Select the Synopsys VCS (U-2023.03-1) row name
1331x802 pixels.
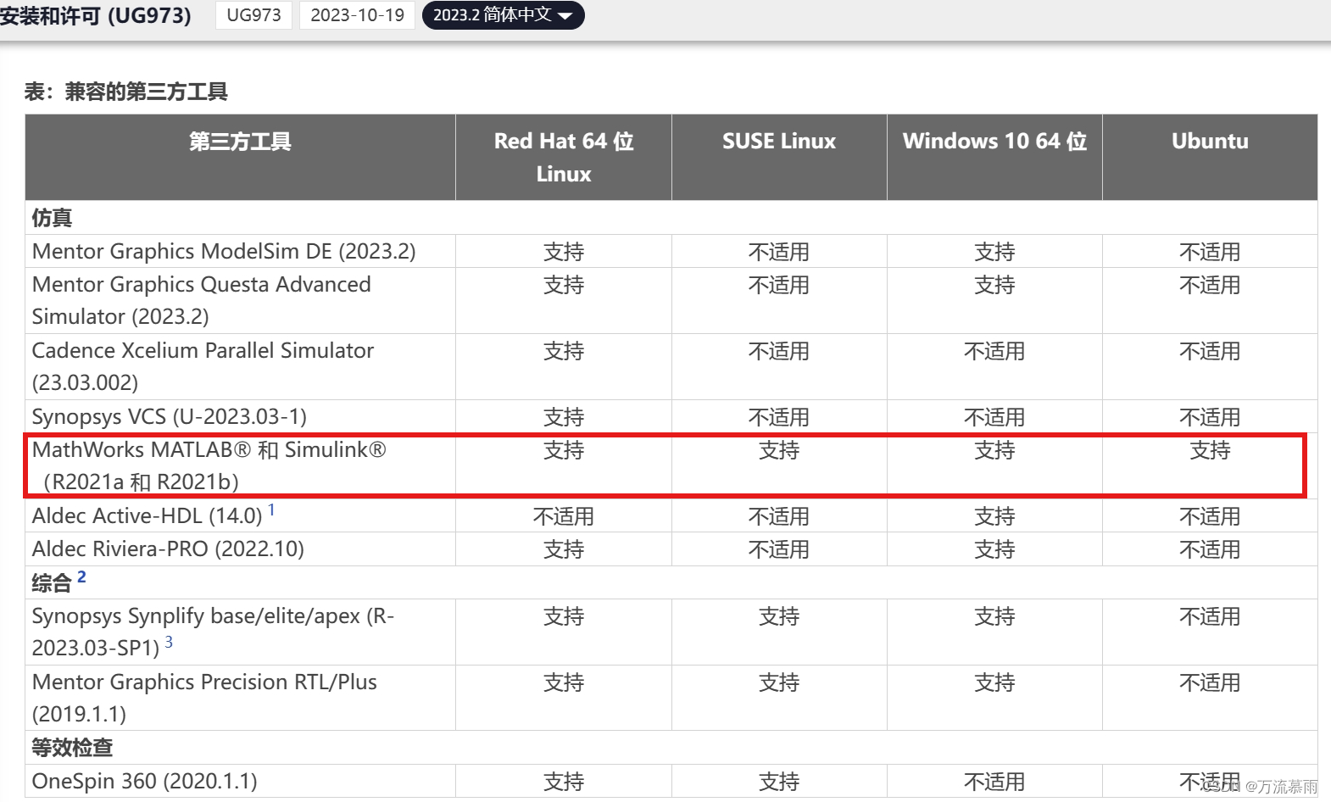(170, 417)
